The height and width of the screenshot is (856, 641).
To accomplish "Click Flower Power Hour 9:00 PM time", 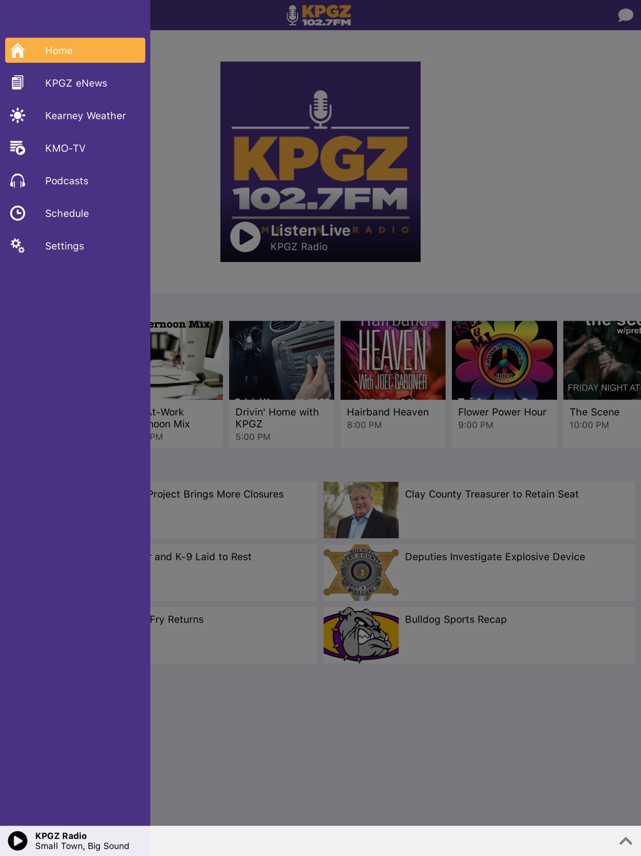I will click(476, 425).
